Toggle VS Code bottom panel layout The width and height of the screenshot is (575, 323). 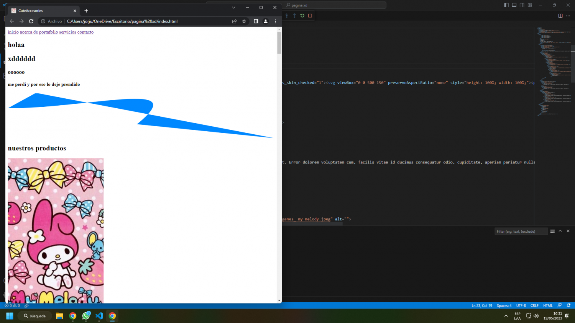tap(514, 5)
